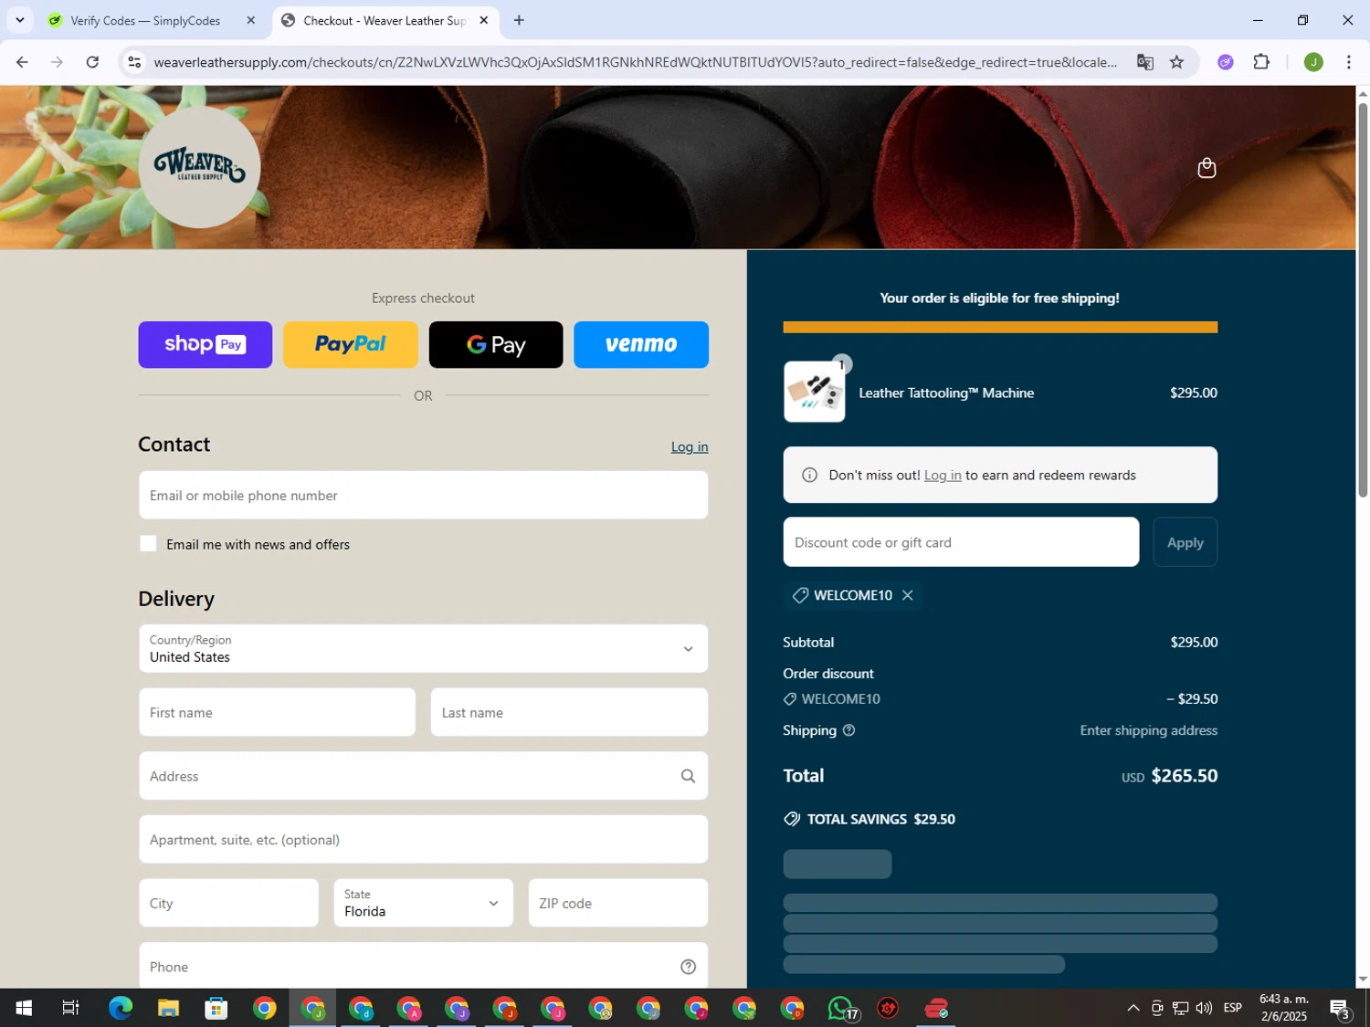Click the shipping info question mark
1370x1027 pixels.
pyautogui.click(x=848, y=730)
